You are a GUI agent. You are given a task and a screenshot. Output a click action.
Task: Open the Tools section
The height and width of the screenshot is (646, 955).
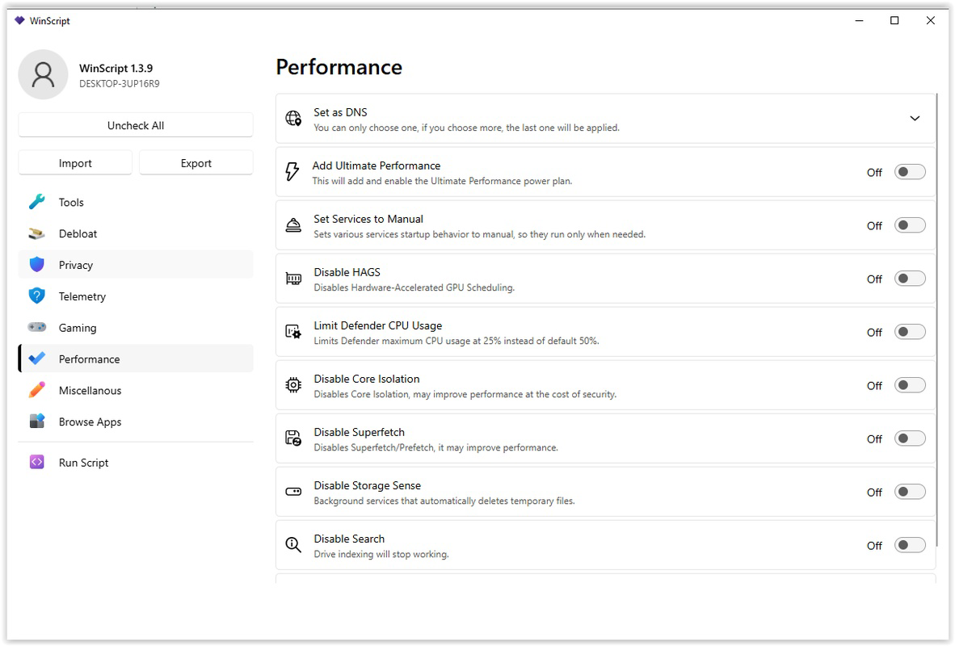click(x=136, y=202)
